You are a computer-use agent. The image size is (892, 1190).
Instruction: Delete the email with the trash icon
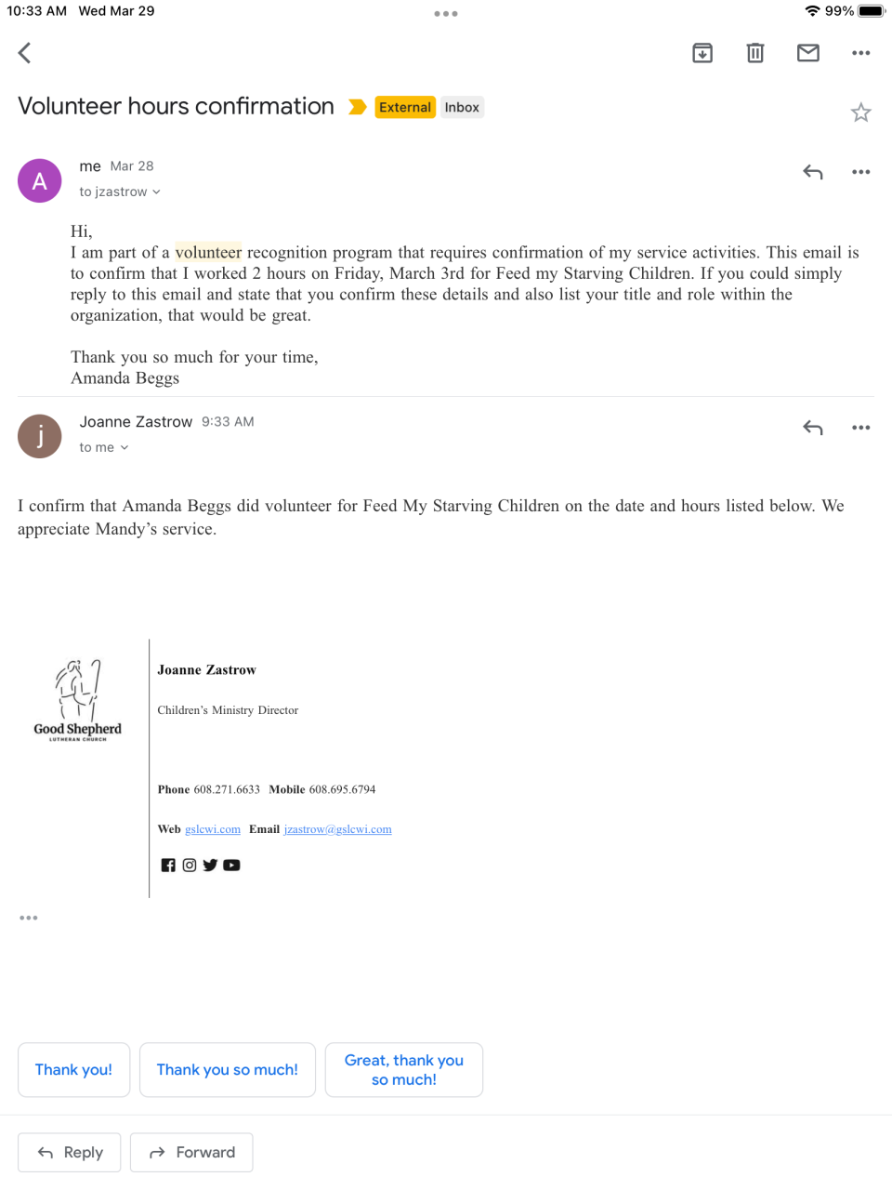pos(755,53)
